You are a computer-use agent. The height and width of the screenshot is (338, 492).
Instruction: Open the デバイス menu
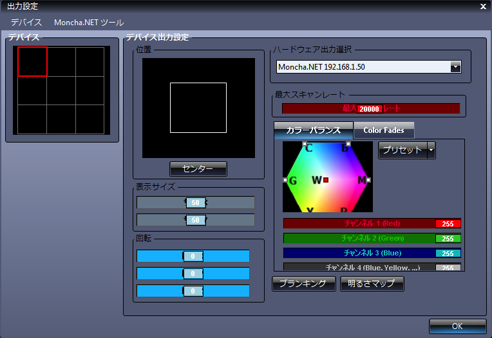(26, 23)
